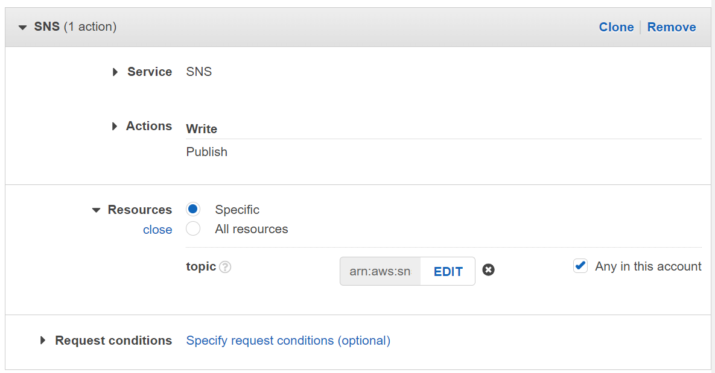Expand the Service section arrow
This screenshot has height=373, width=715.
click(115, 72)
